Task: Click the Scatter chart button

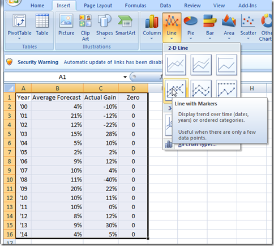Action: pyautogui.click(x=248, y=27)
